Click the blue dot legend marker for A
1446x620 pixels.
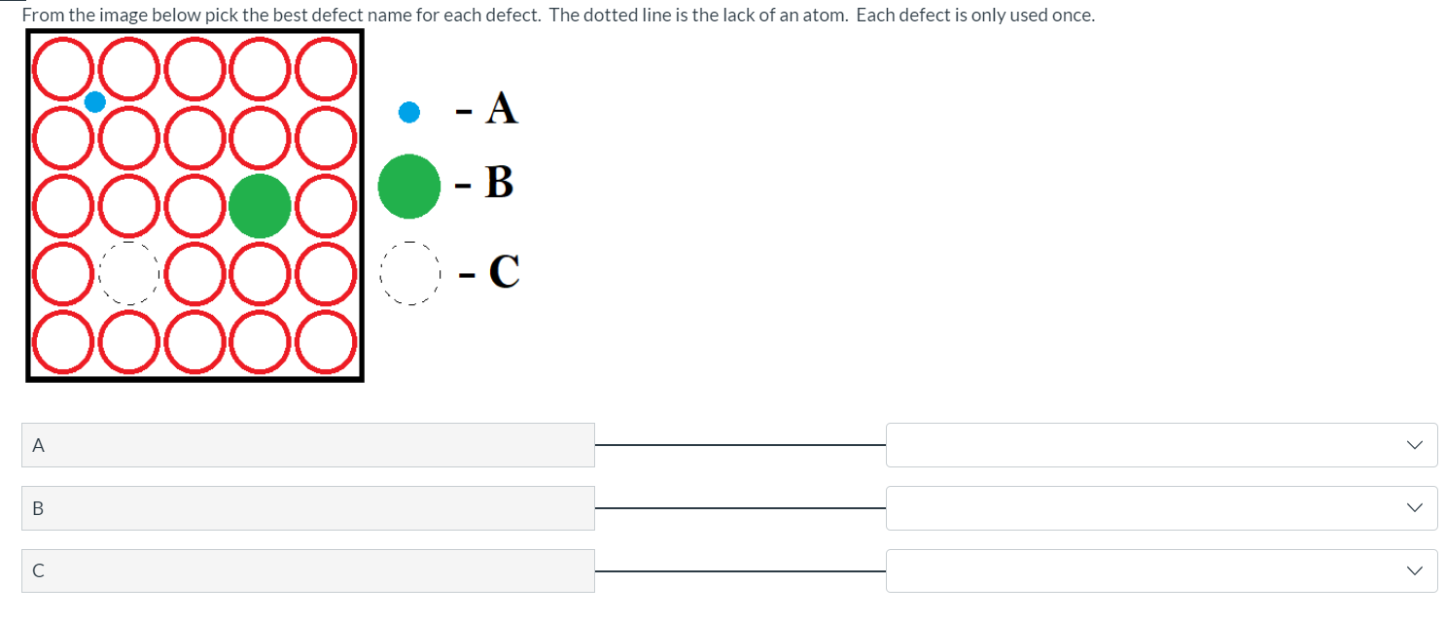click(408, 111)
